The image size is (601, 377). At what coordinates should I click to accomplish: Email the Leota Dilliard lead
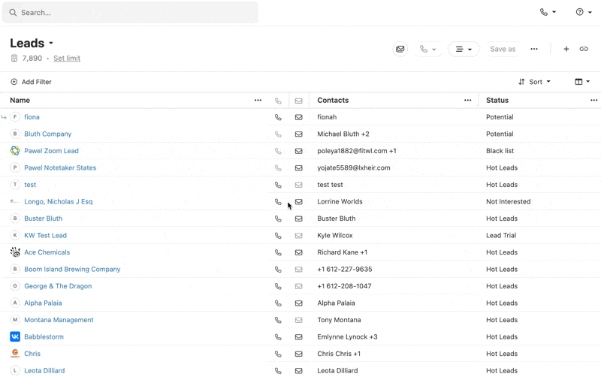click(298, 370)
